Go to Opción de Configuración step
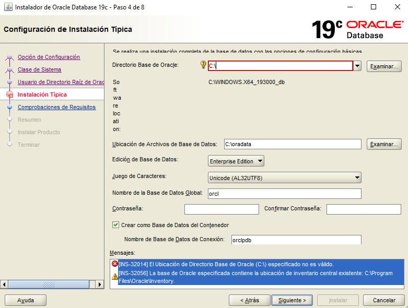 click(49, 57)
